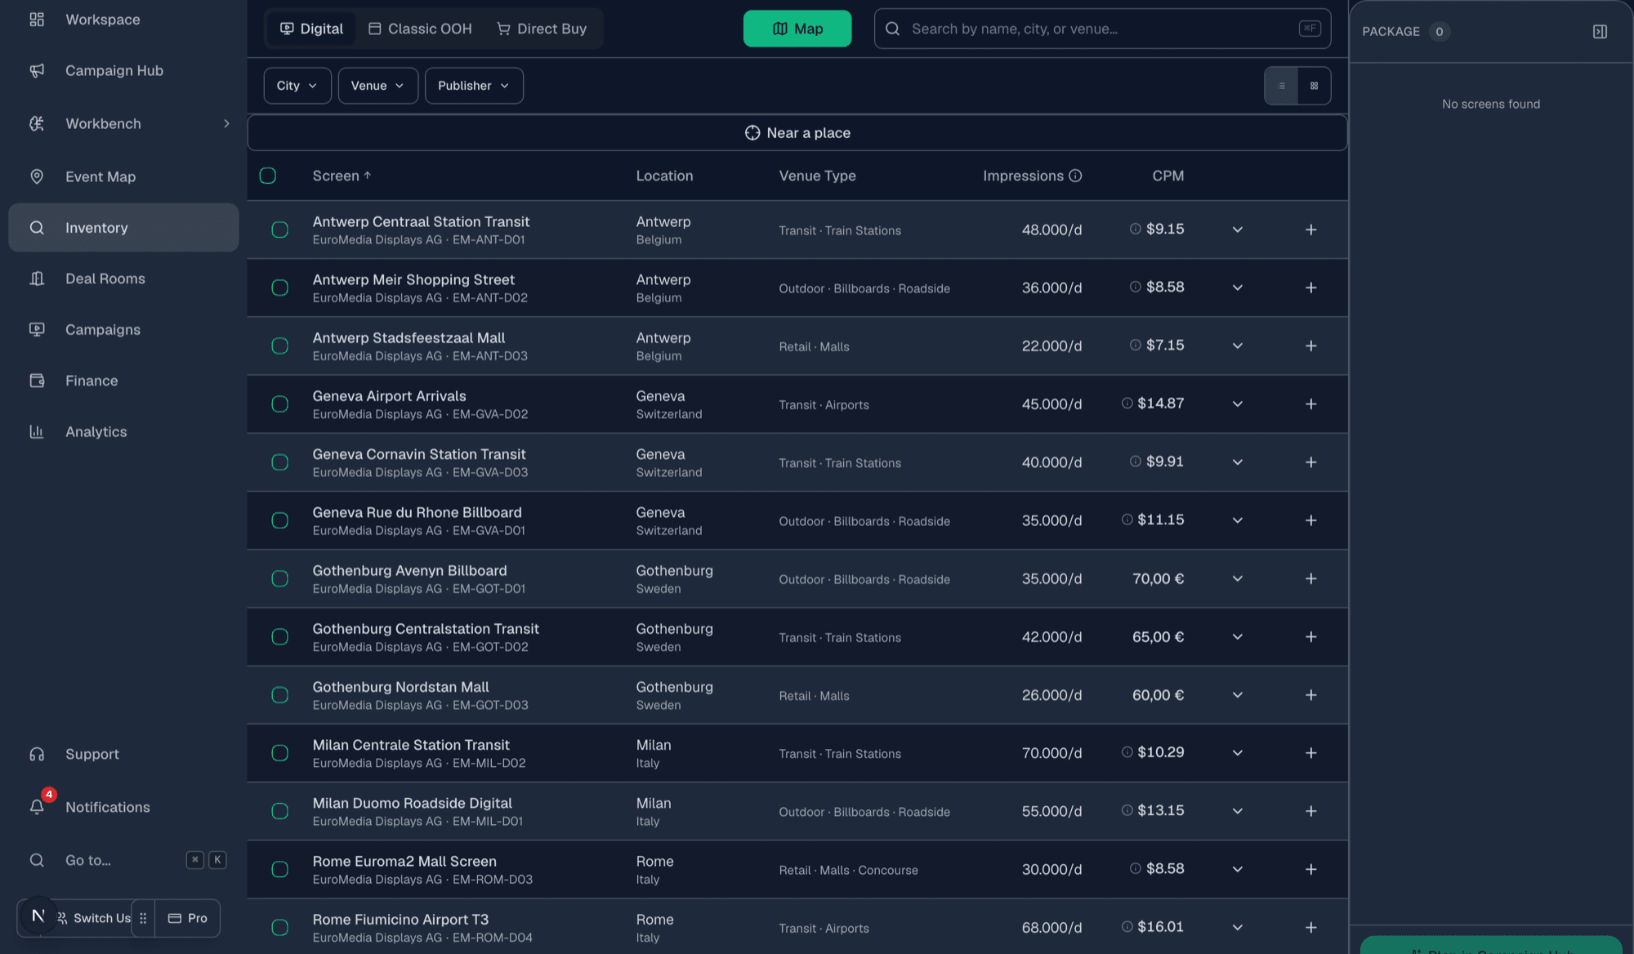Click the Near a place button
The image size is (1634, 954).
coord(797,133)
